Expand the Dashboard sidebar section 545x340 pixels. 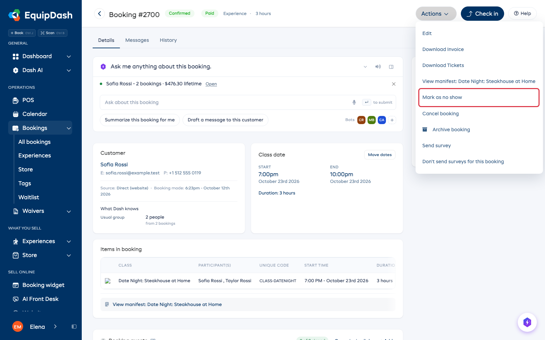point(69,56)
